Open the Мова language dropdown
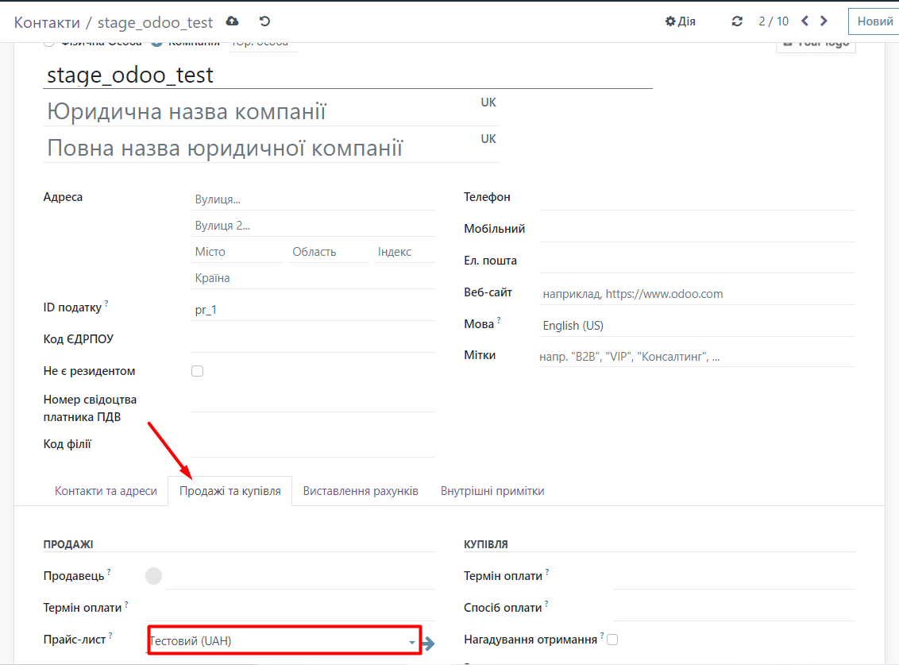Image resolution: width=899 pixels, height=665 pixels. [x=696, y=326]
